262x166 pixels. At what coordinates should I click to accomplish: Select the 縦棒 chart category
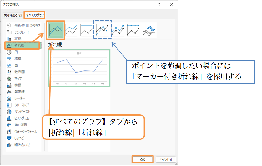click(x=23, y=39)
